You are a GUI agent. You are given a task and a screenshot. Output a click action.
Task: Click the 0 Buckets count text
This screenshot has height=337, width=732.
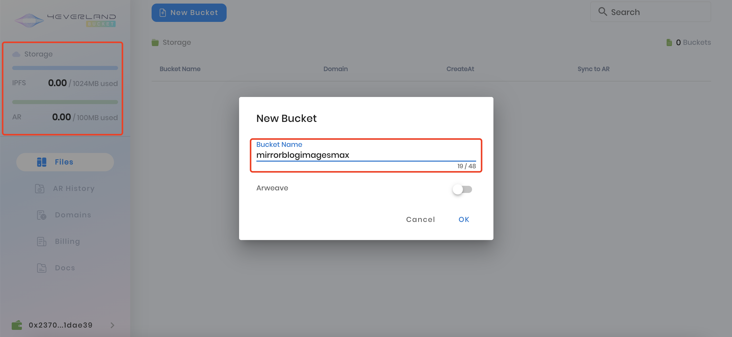coord(693,42)
